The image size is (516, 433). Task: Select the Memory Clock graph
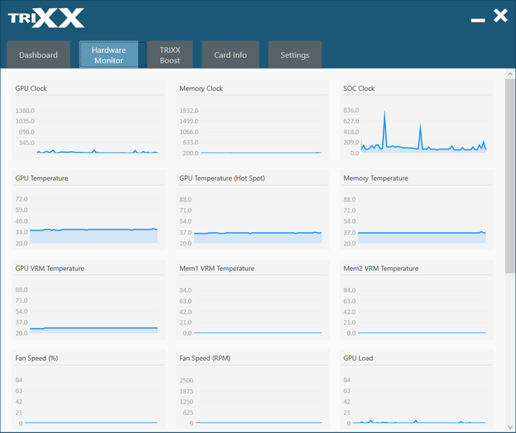pyautogui.click(x=252, y=120)
